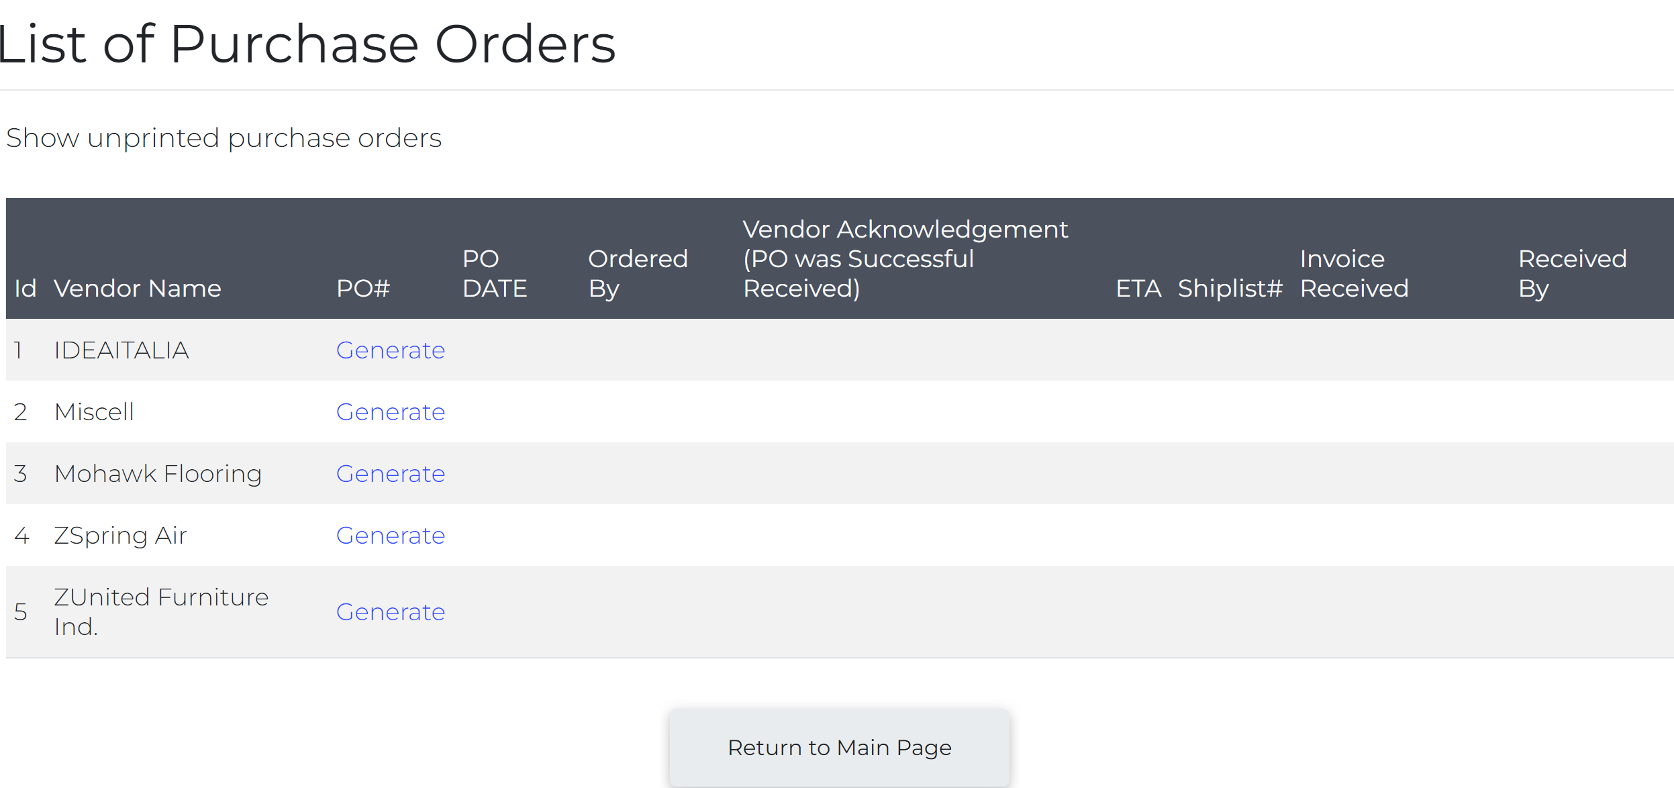Select the ETA column header
Screen dimensions: 1674x788
(1138, 289)
